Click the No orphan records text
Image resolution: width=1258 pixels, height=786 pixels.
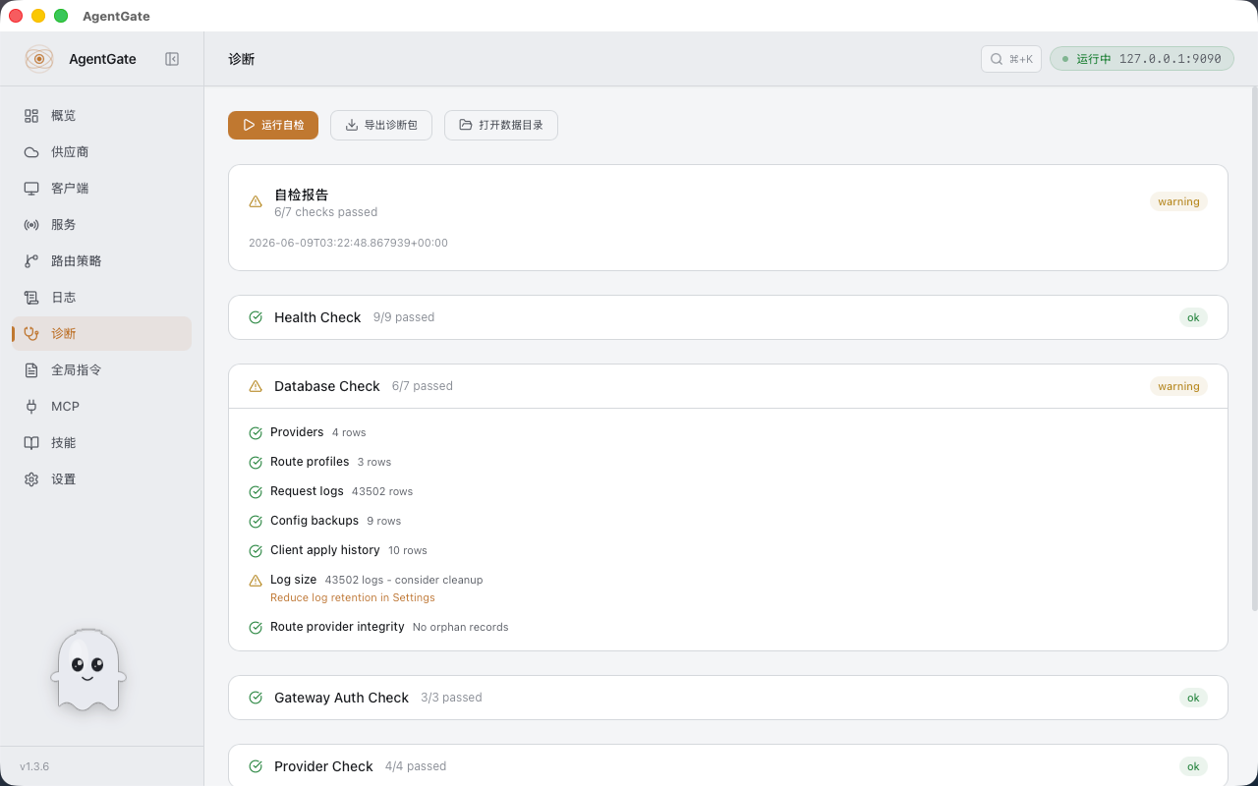click(460, 627)
